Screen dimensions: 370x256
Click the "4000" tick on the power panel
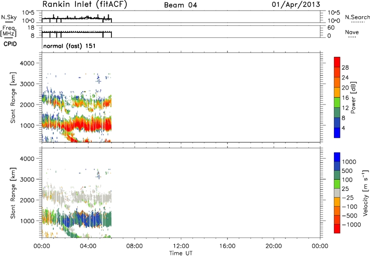click(27, 63)
